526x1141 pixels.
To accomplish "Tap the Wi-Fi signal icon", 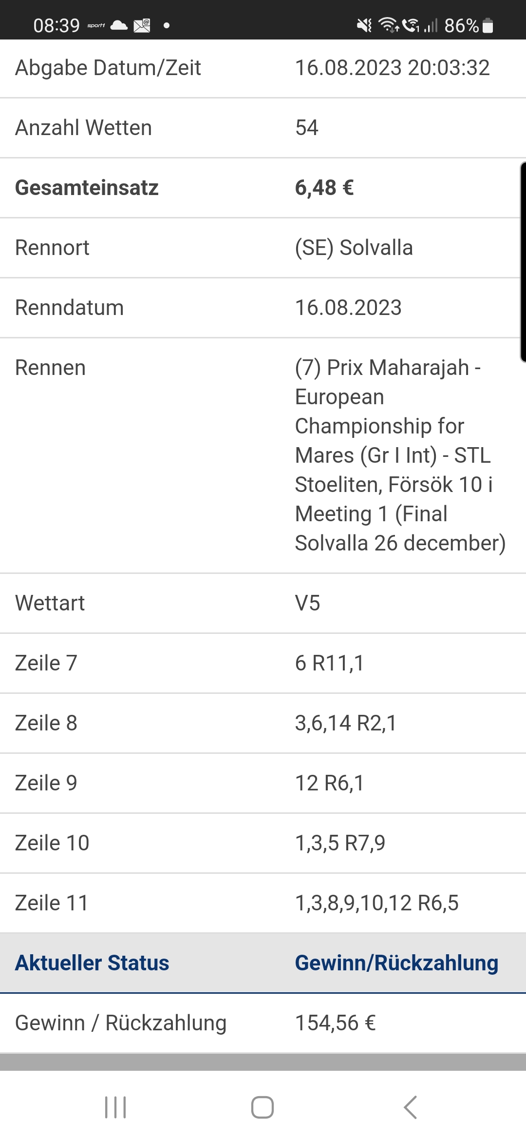I will (x=389, y=25).
